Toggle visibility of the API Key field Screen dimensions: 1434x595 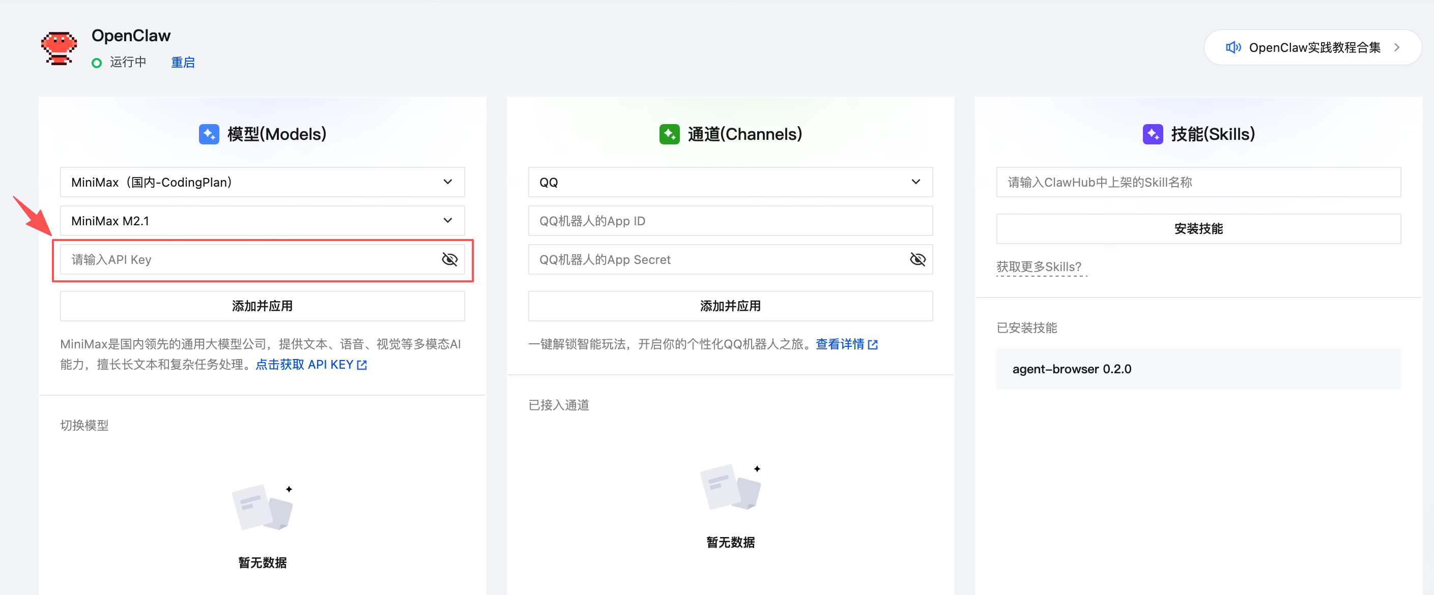coord(449,259)
